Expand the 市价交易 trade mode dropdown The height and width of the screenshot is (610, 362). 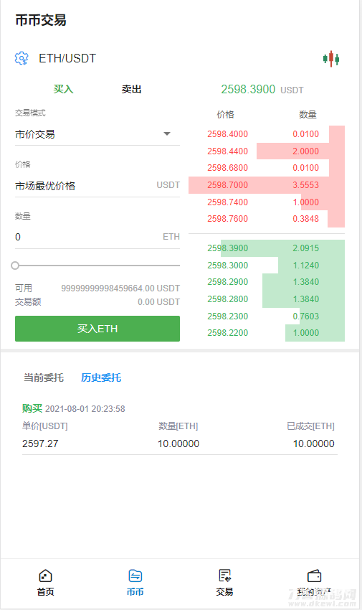97,134
